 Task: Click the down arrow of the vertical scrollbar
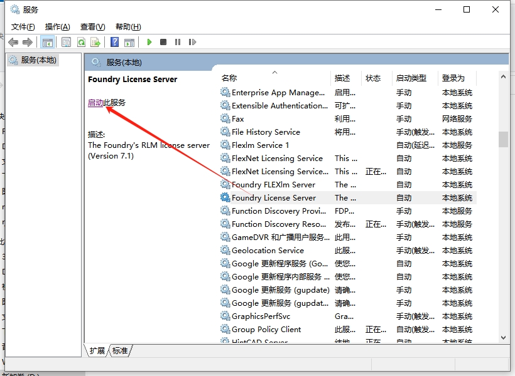503,338
